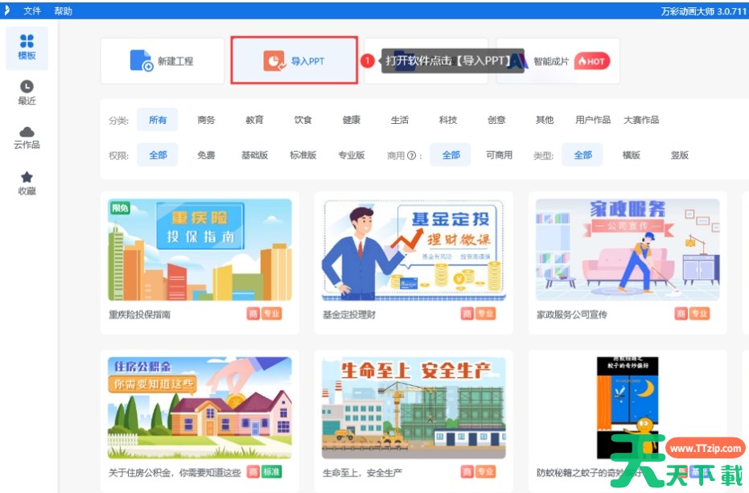Screen dimensions: 749x493
Task: Open the 家政服务公司宣传 template thumbnail
Action: (x=628, y=250)
